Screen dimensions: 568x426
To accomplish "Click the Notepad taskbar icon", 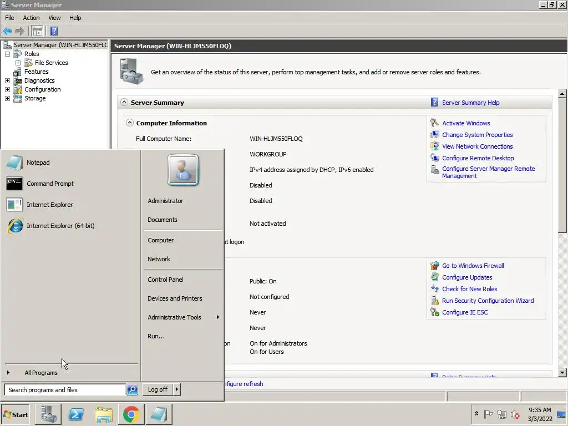I will pos(159,414).
